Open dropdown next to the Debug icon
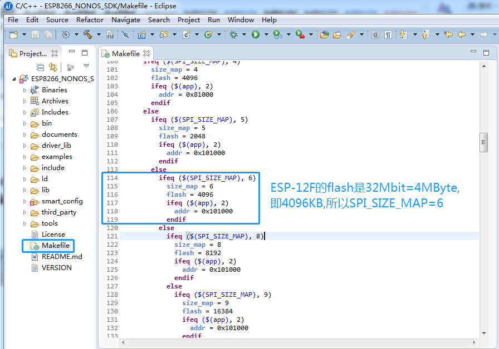The height and width of the screenshot is (349, 499). coord(244,34)
